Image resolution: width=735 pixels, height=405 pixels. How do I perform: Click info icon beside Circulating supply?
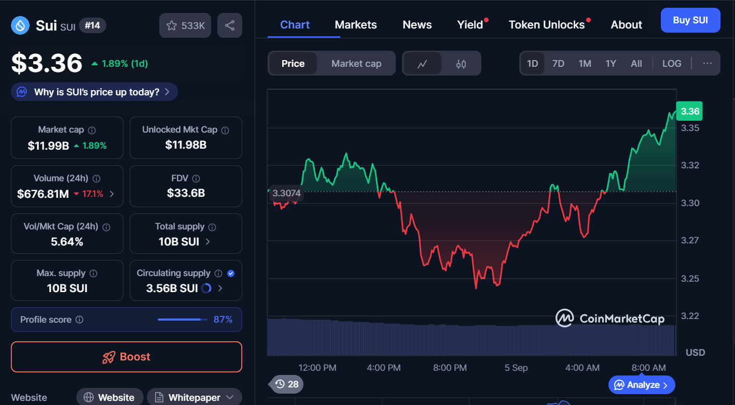tap(218, 273)
